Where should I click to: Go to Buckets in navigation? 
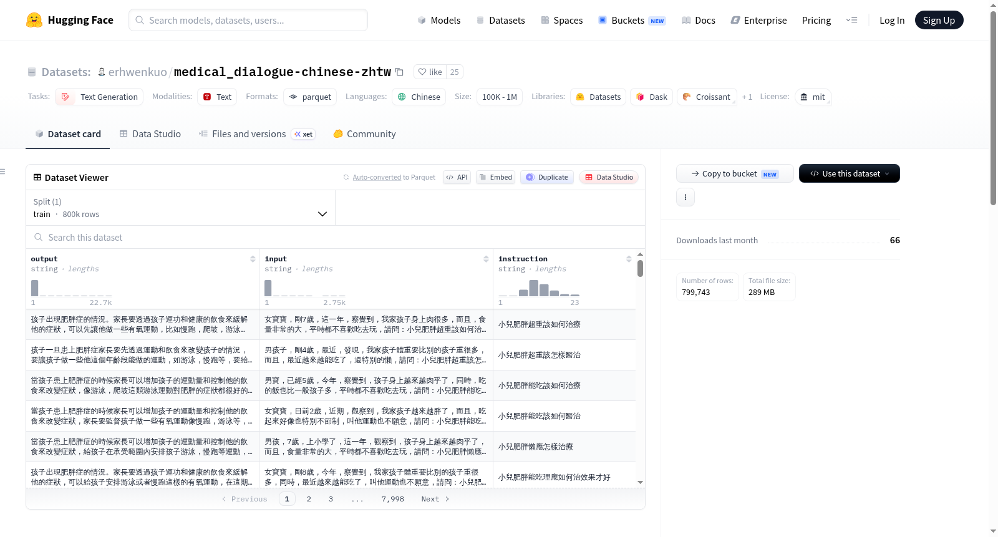click(x=632, y=20)
